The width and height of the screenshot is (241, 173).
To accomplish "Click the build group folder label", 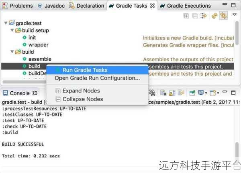I will tap(28, 52).
